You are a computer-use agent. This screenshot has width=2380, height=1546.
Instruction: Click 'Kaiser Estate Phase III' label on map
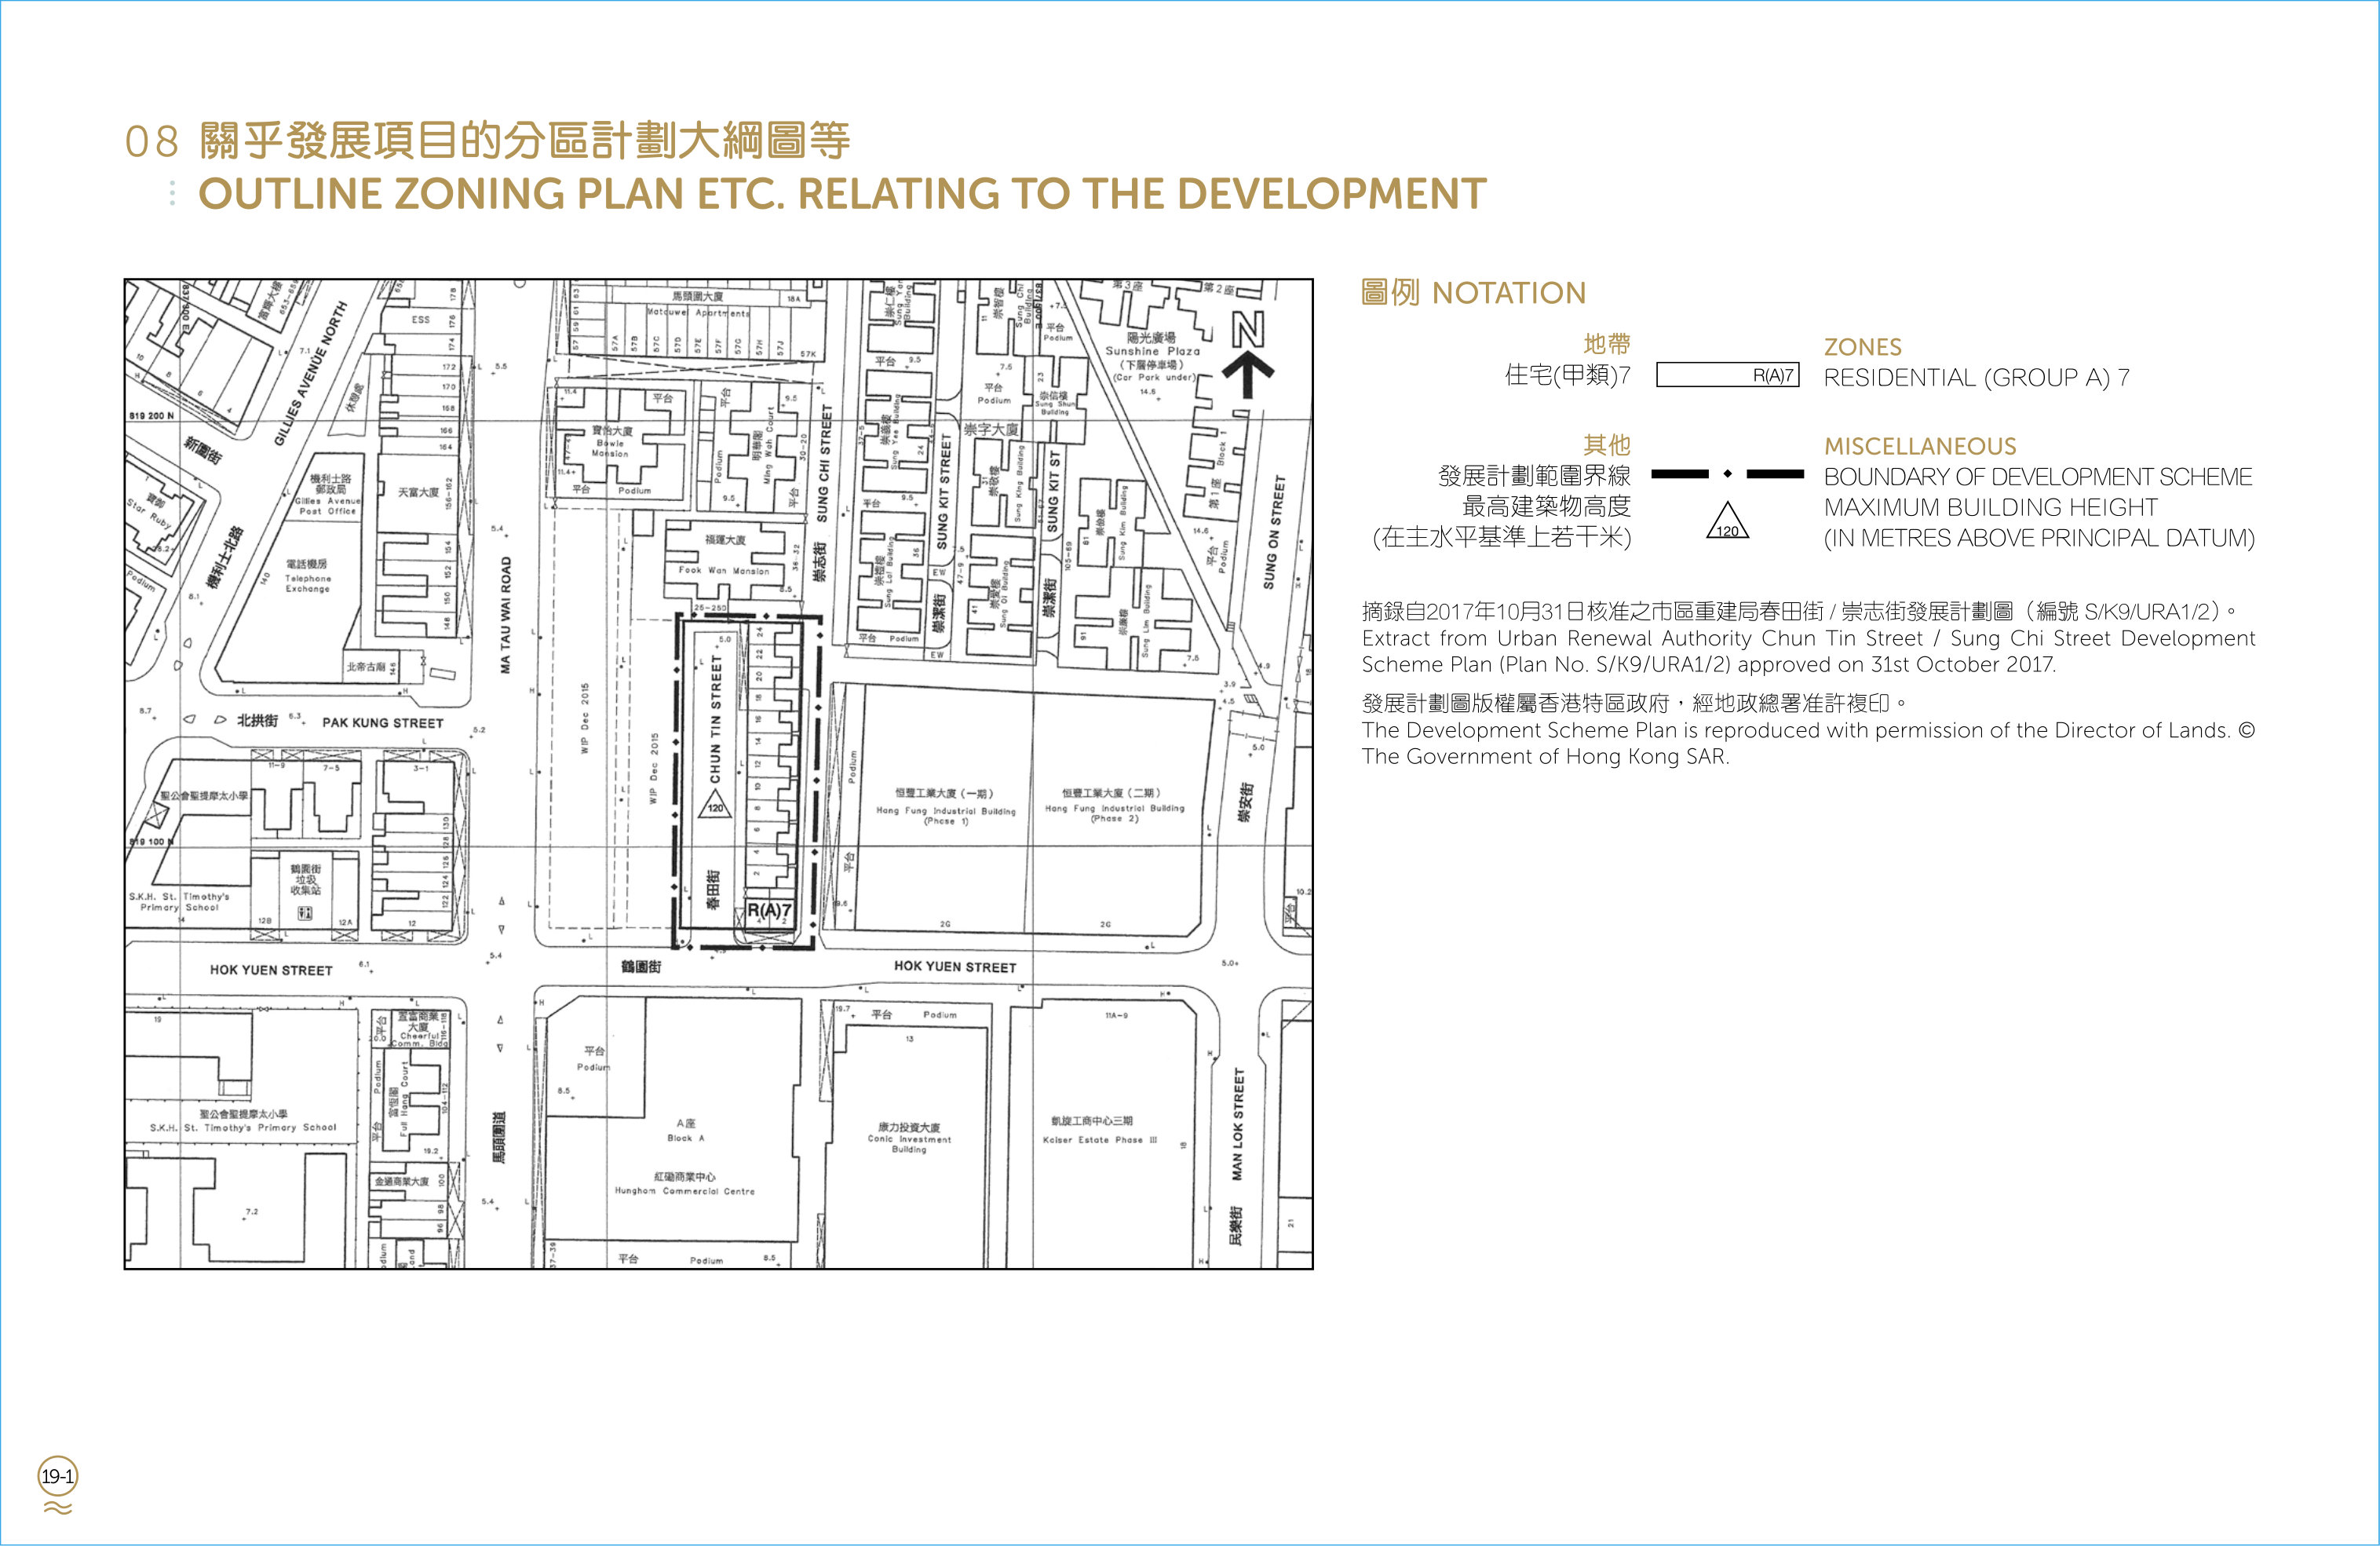pyautogui.click(x=1099, y=1139)
